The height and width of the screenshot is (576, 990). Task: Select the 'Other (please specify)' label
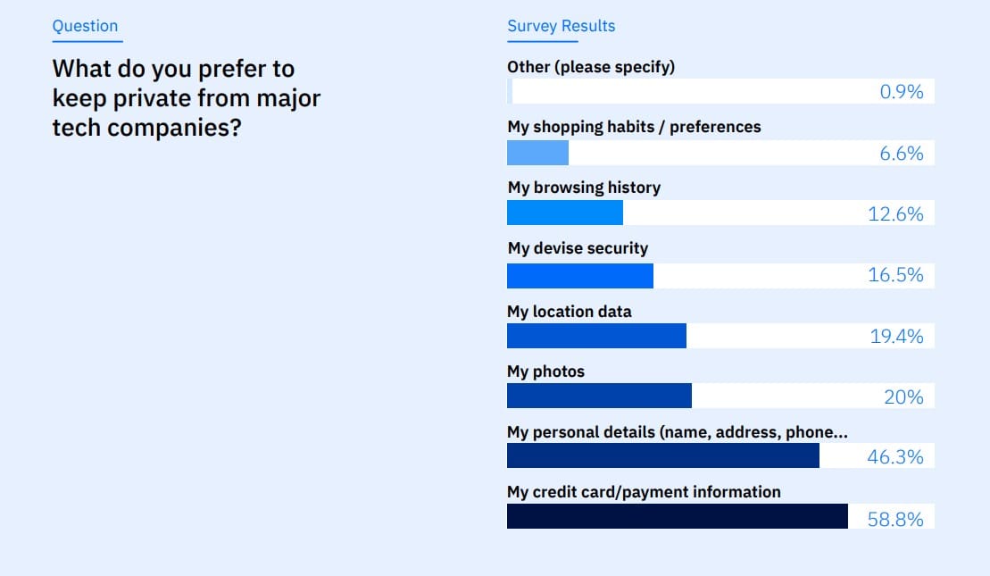tap(591, 67)
